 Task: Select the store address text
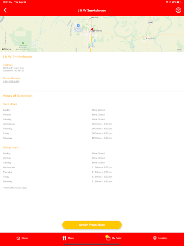[x=13, y=69]
